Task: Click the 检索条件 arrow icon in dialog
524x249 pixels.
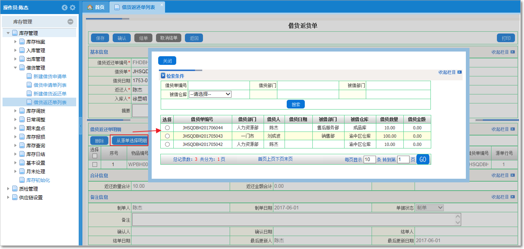Action: point(163,76)
